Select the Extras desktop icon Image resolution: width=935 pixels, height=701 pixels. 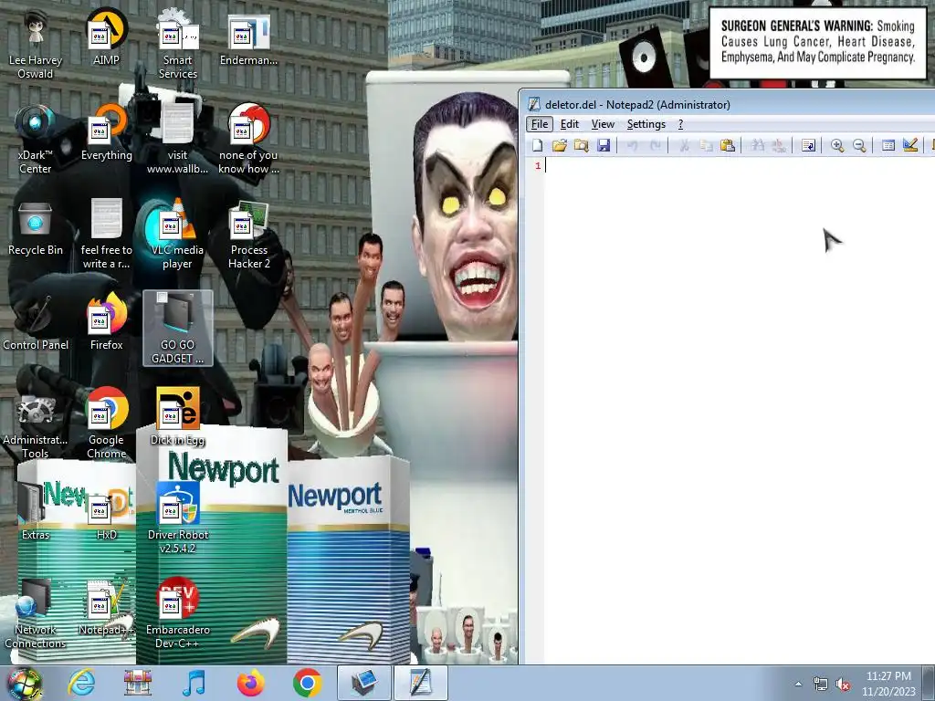[36, 511]
